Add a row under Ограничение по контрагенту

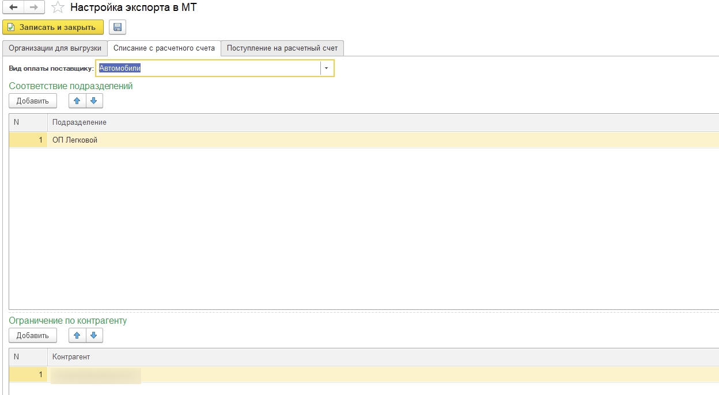[33, 335]
